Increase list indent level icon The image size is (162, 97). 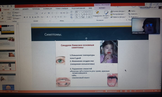[x=64, y=13]
